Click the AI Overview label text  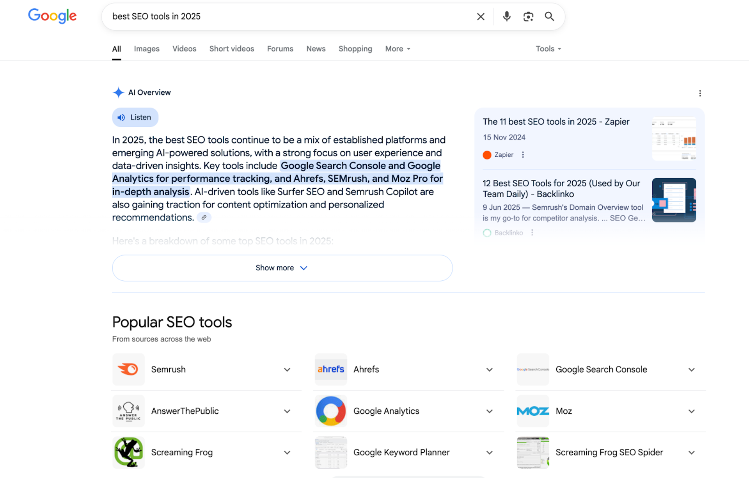149,92
